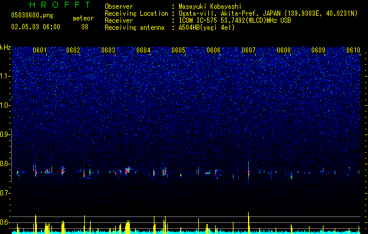
Task: Click the Receiving antenna label
Action: click(x=135, y=27)
